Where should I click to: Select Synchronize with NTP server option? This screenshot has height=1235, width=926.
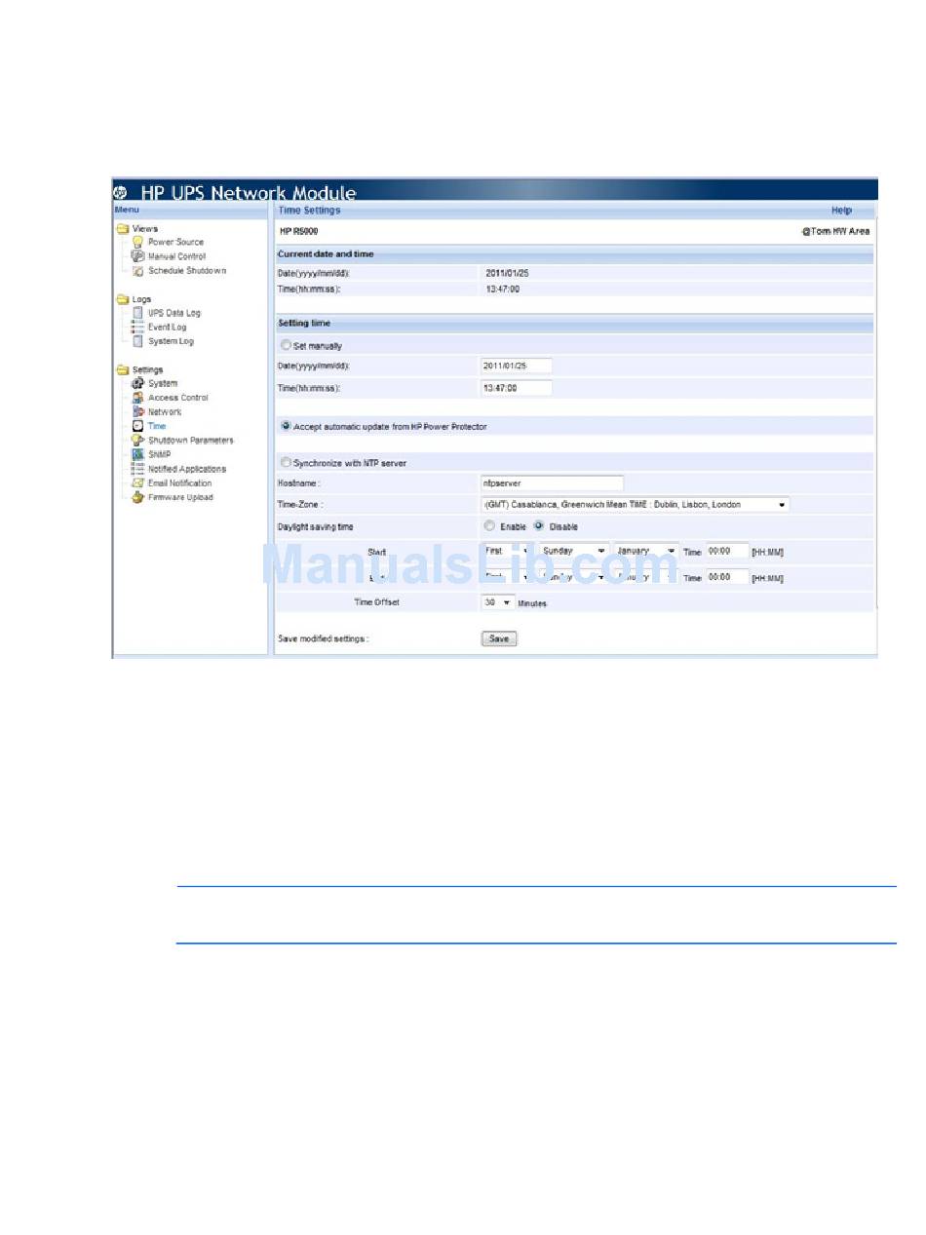click(x=286, y=463)
